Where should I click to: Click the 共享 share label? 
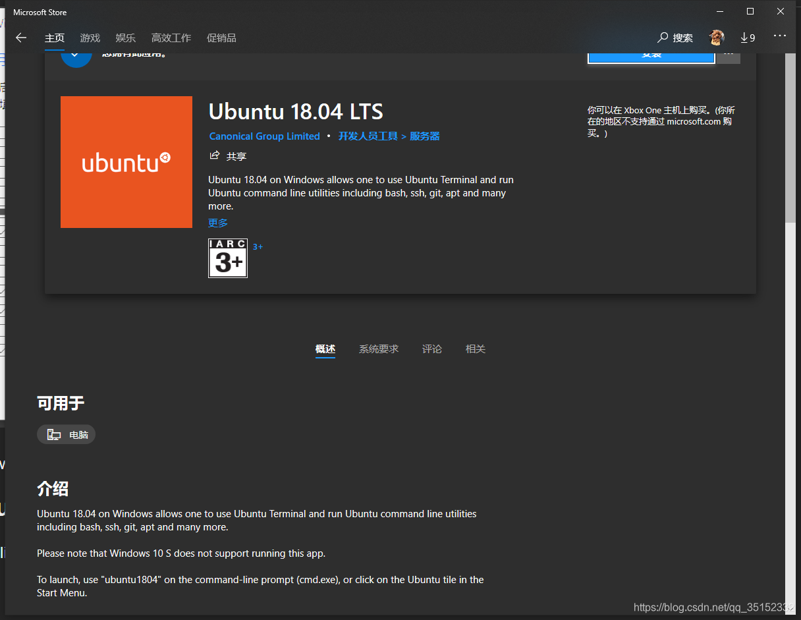[x=236, y=157]
